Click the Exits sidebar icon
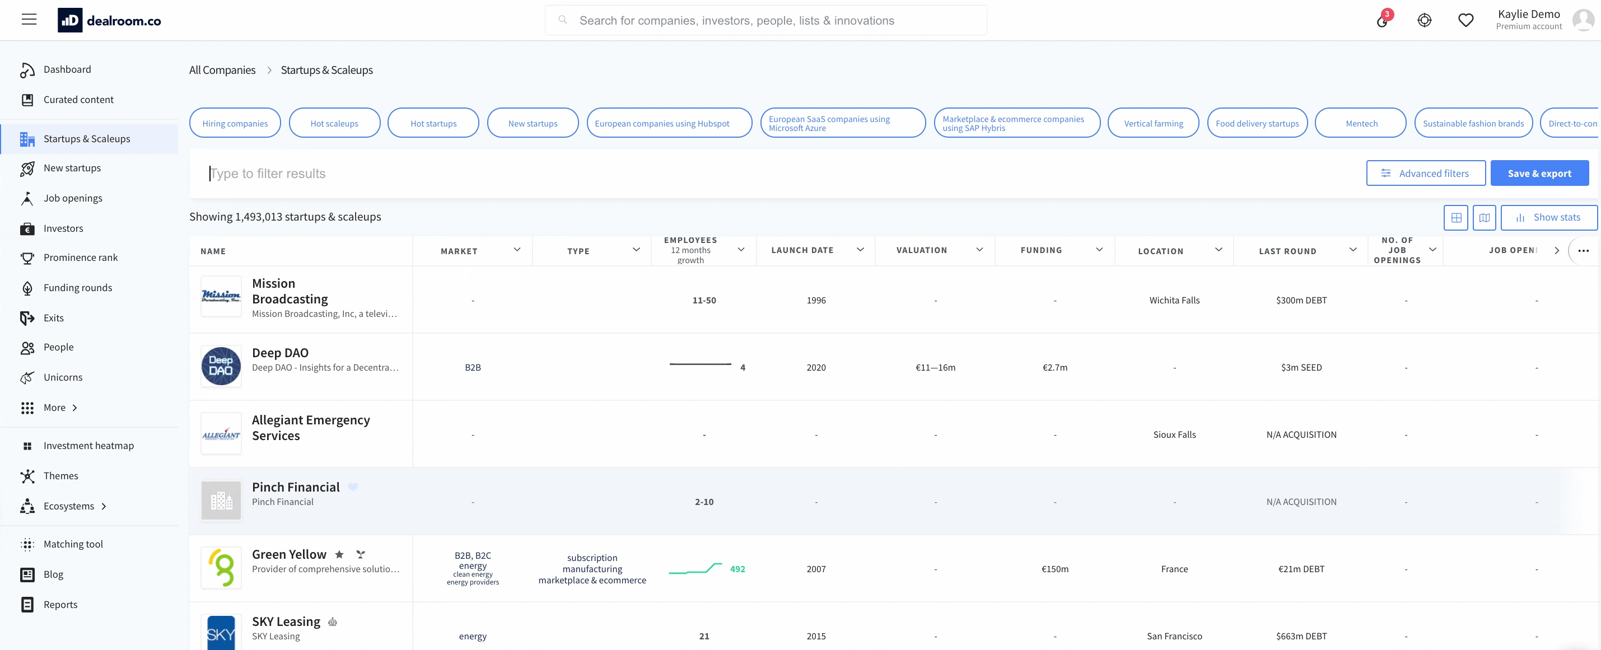Viewport: 1601px width, 650px height. pyautogui.click(x=27, y=318)
